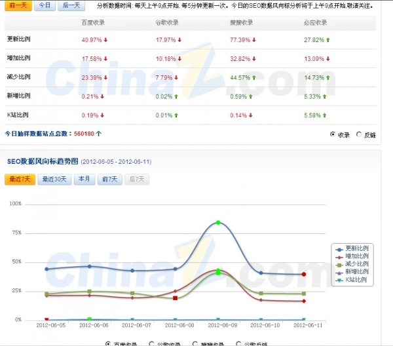Click the 前一天 (previous day) tab
Viewport: 393px width, 346px height.
click(18, 5)
